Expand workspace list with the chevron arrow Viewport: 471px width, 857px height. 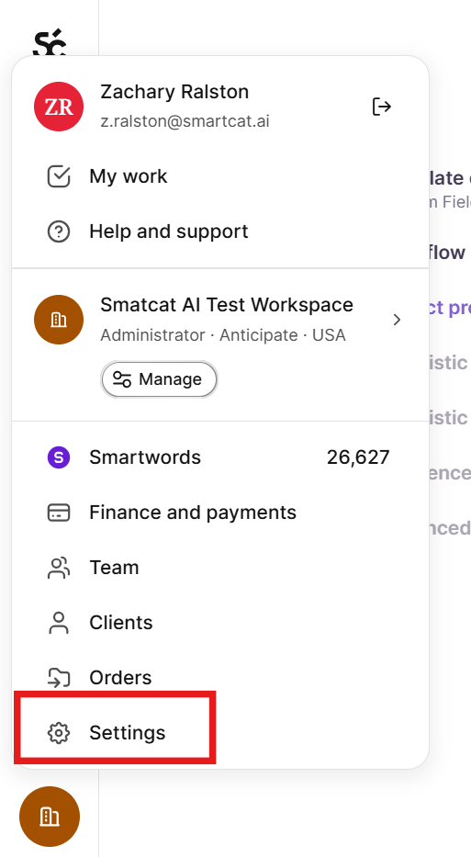(398, 320)
